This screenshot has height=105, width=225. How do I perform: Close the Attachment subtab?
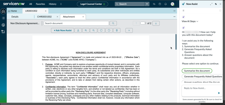pyautogui.click(x=83, y=17)
